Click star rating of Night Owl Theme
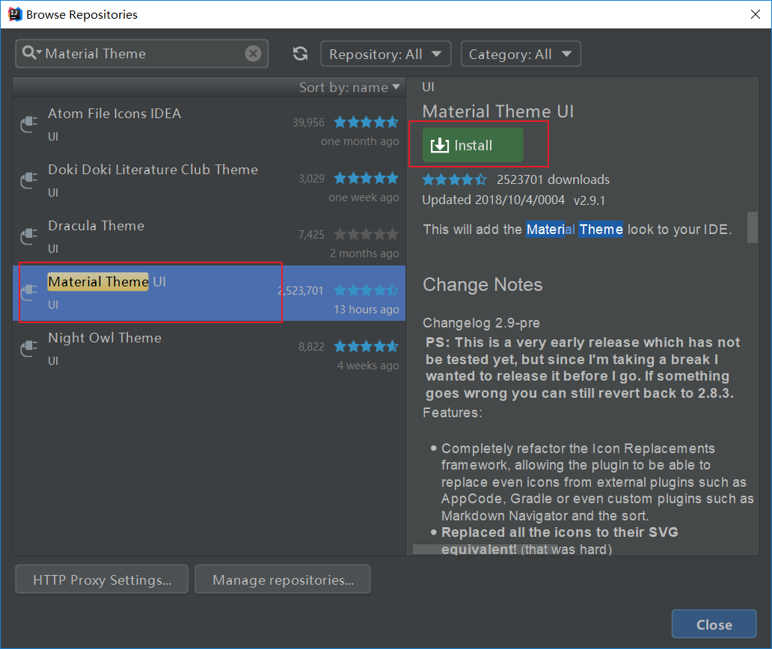 point(366,346)
